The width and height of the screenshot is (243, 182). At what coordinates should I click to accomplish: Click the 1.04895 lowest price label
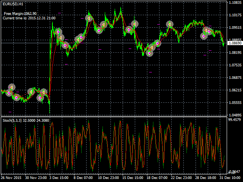[x=235, y=115]
